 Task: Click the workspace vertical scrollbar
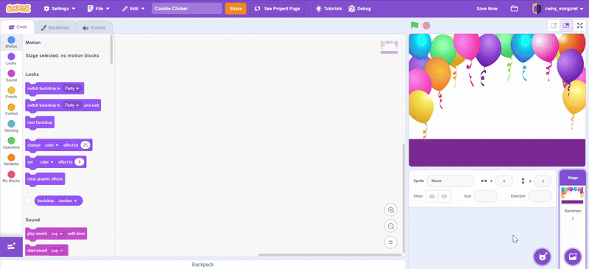click(403, 198)
